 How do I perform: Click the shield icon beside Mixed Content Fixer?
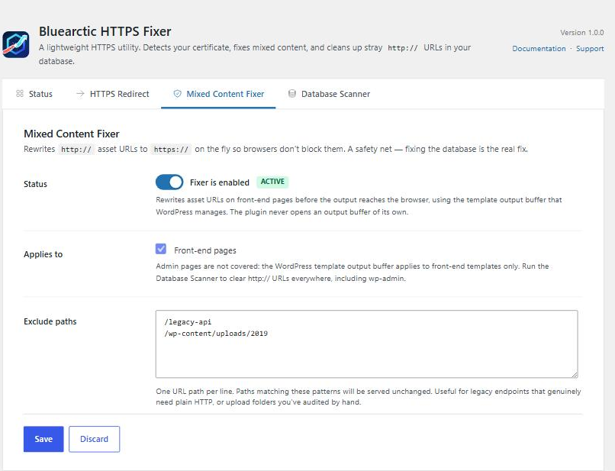(177, 93)
